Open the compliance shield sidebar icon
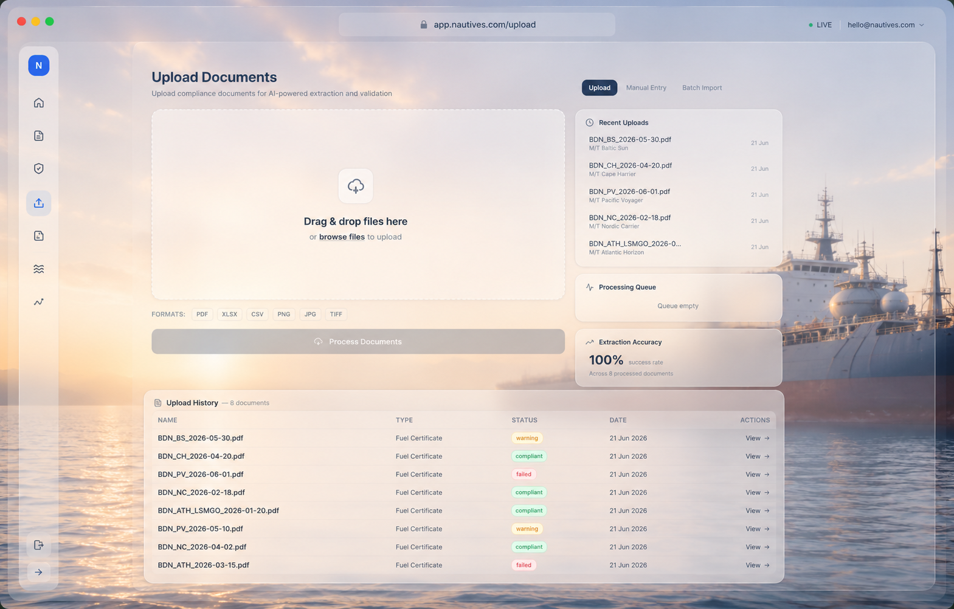 point(38,168)
